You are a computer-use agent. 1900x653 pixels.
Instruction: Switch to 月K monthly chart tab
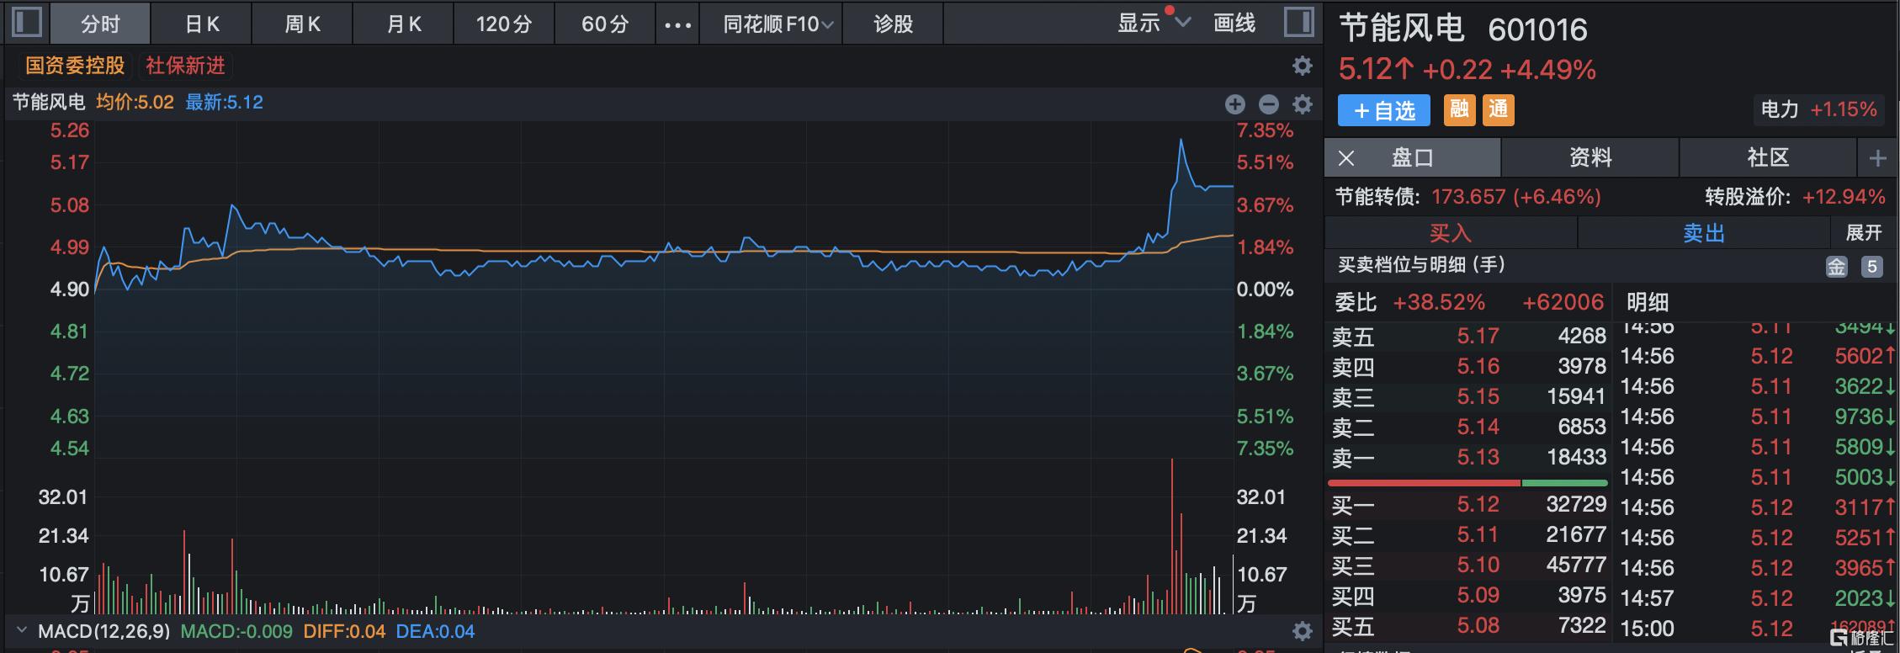[404, 24]
